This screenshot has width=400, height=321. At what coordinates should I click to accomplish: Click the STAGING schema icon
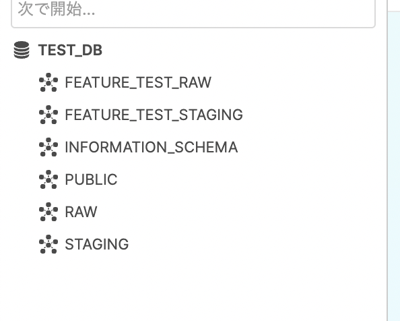(x=48, y=244)
